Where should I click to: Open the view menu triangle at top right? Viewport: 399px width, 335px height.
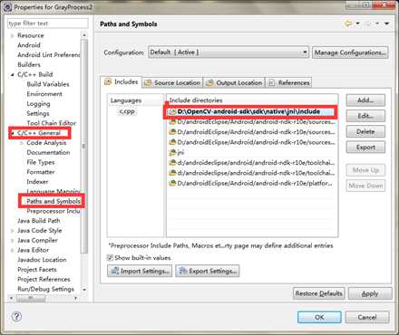click(387, 24)
